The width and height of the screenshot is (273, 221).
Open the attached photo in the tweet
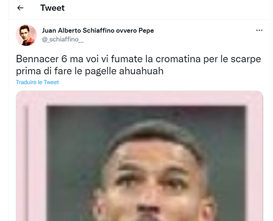click(139, 156)
